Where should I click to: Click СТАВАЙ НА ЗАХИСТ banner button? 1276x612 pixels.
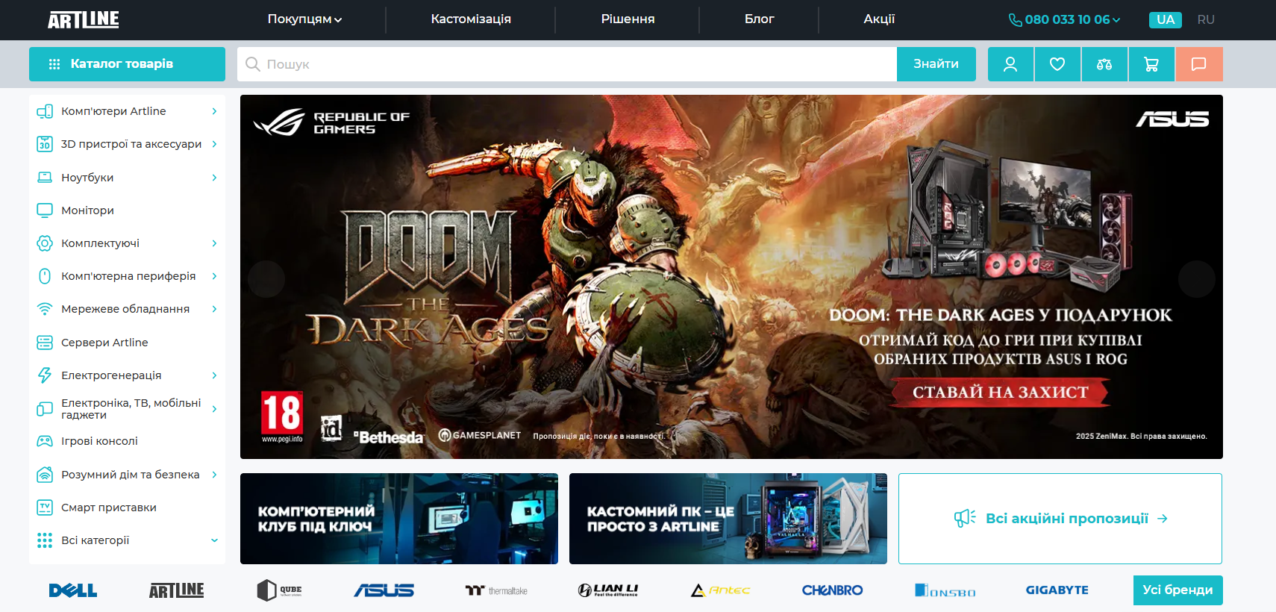[1000, 393]
